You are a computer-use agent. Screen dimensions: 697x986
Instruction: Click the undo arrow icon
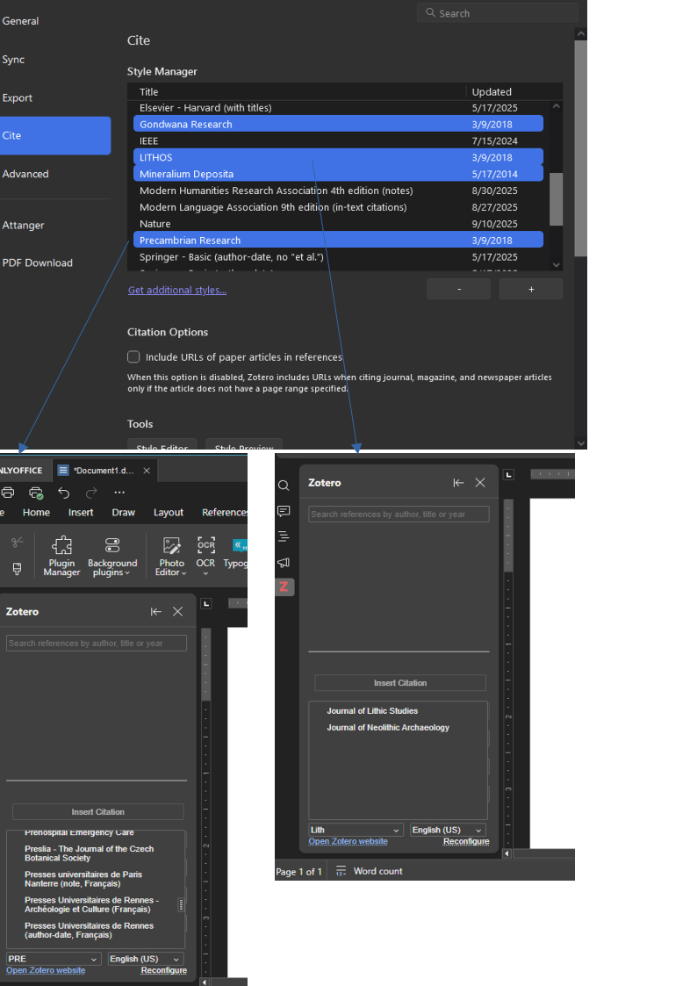pyautogui.click(x=63, y=493)
